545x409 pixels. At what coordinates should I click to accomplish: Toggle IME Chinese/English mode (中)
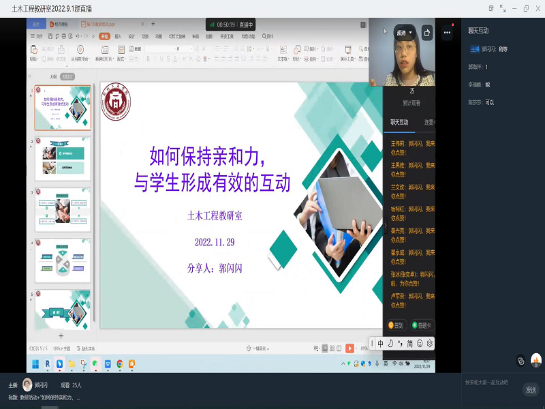(x=381, y=344)
